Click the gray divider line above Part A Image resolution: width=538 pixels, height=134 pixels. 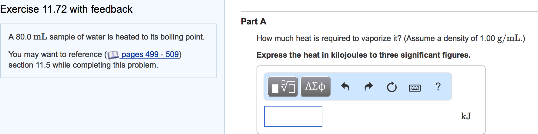[389, 11]
